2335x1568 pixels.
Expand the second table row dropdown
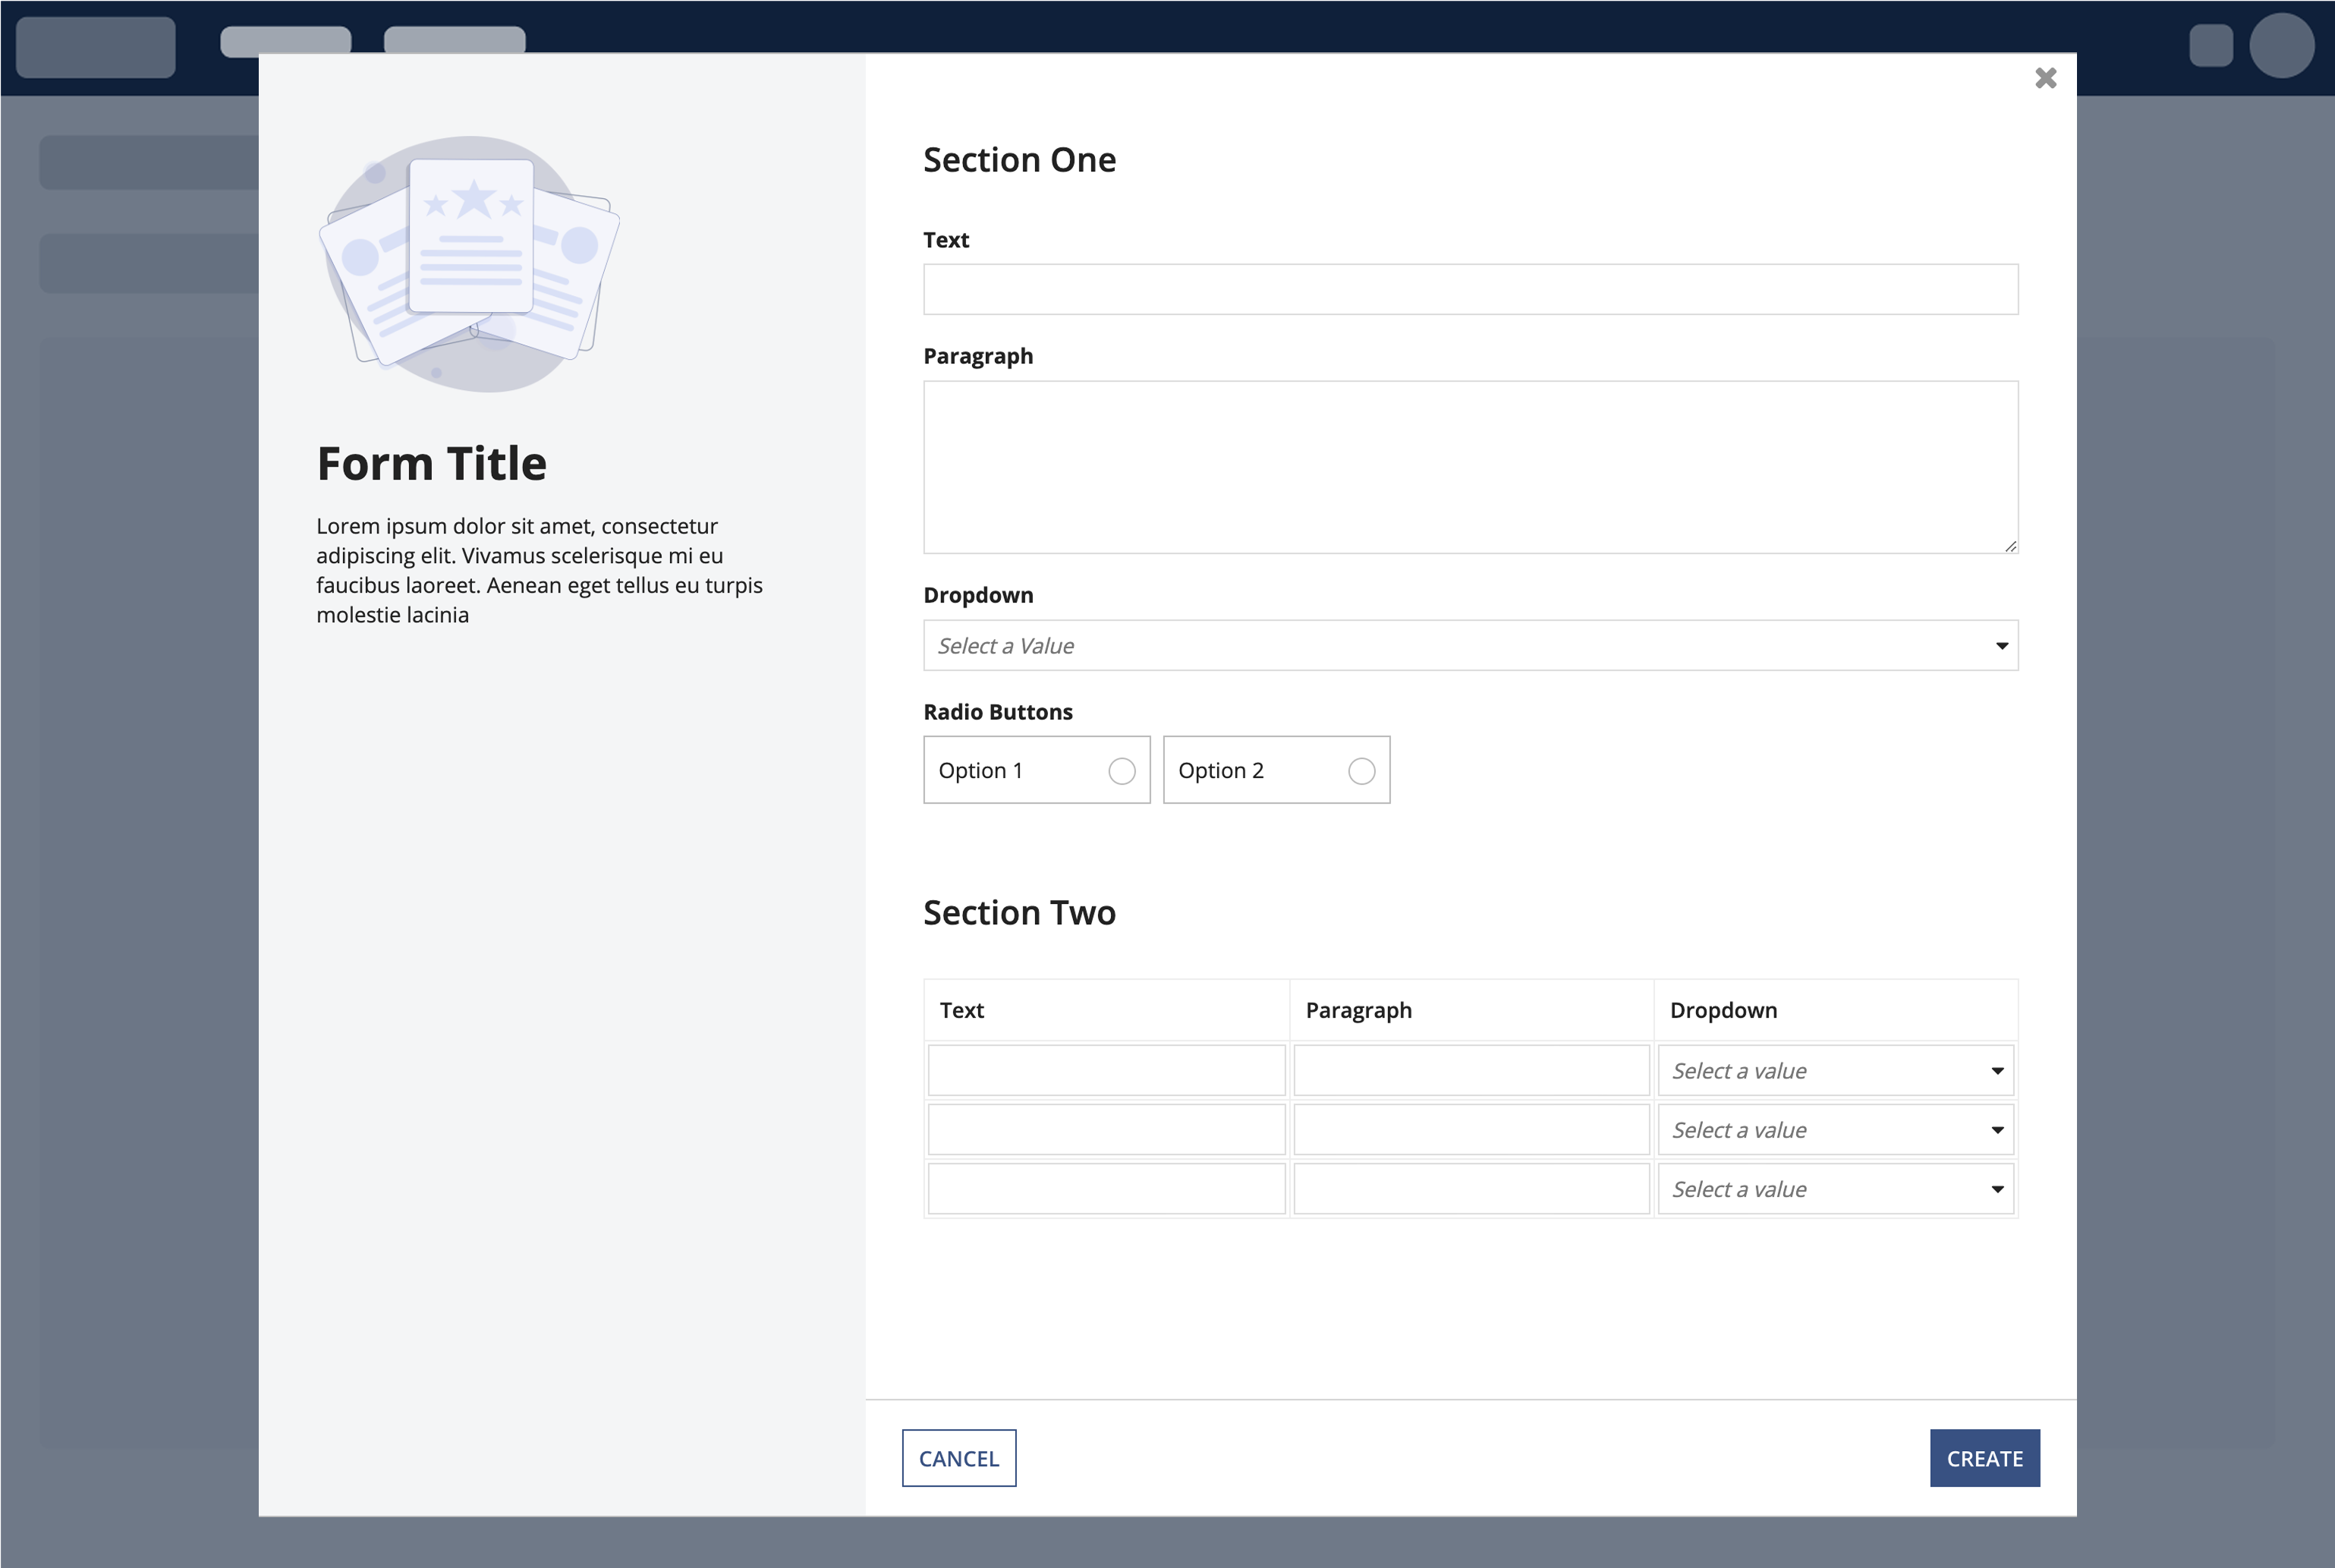[1835, 1130]
